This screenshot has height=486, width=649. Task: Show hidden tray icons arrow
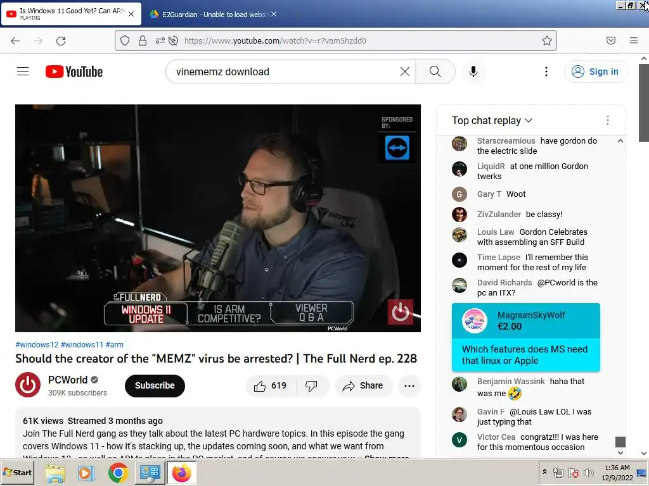click(544, 471)
